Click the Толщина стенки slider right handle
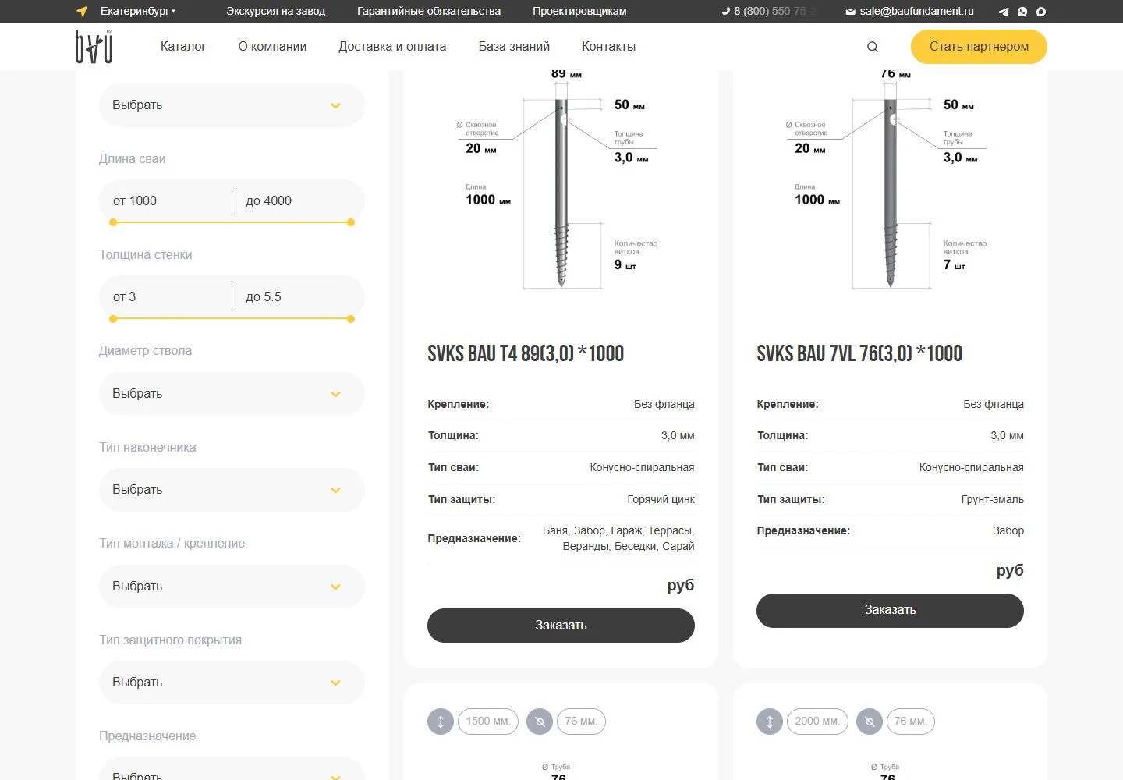 351,319
